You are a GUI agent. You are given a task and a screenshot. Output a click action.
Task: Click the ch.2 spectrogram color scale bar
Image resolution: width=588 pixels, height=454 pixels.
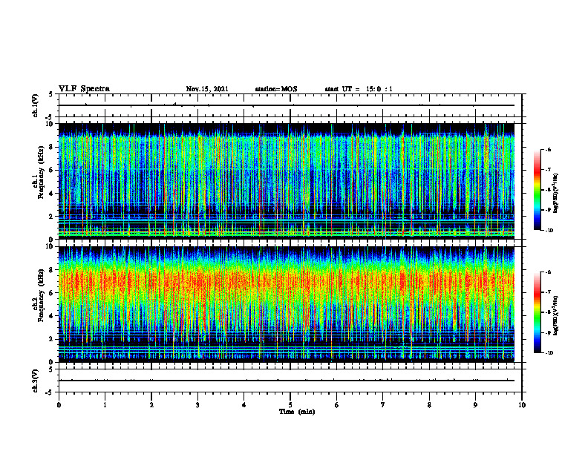tap(538, 312)
